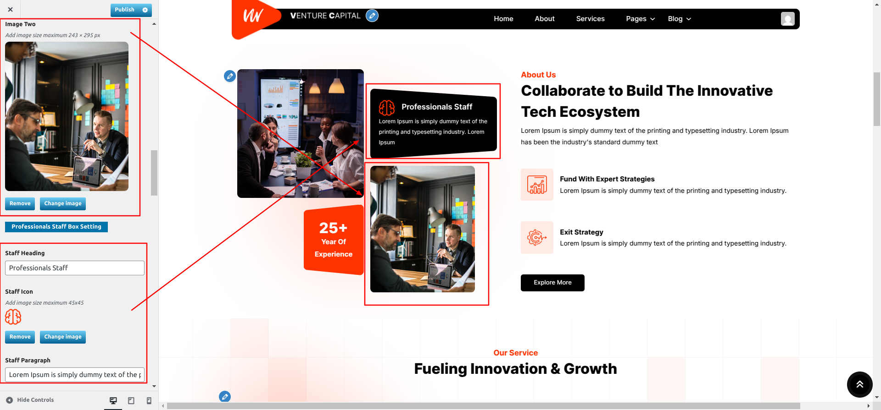
Task: Click the scroll-to-top double chevron button
Action: click(859, 384)
